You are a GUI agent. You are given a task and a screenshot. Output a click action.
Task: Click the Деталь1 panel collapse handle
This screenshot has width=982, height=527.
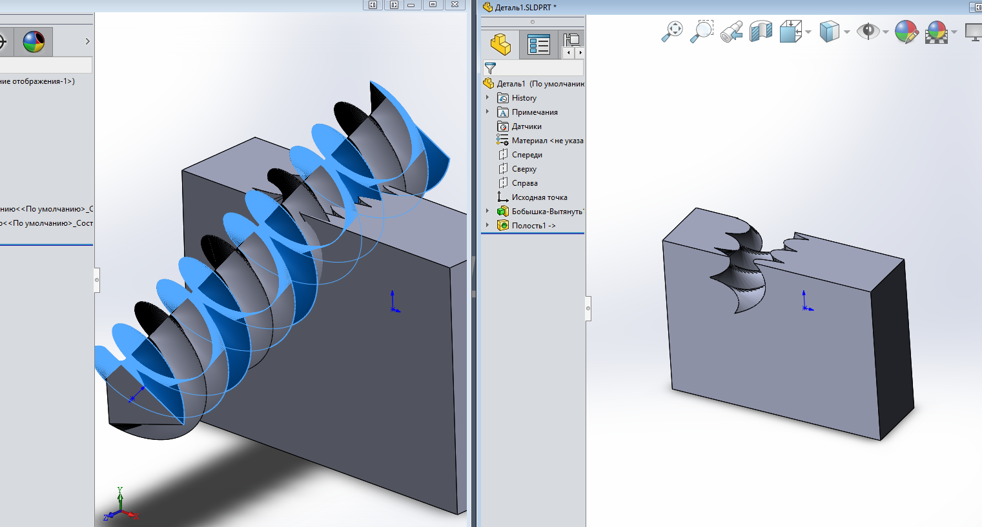[588, 308]
